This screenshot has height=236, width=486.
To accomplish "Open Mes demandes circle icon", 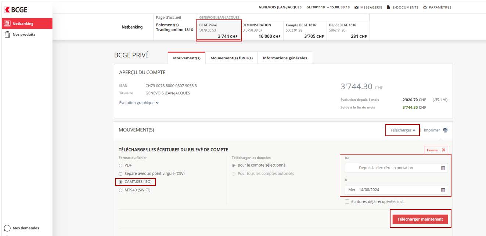I will [7, 228].
